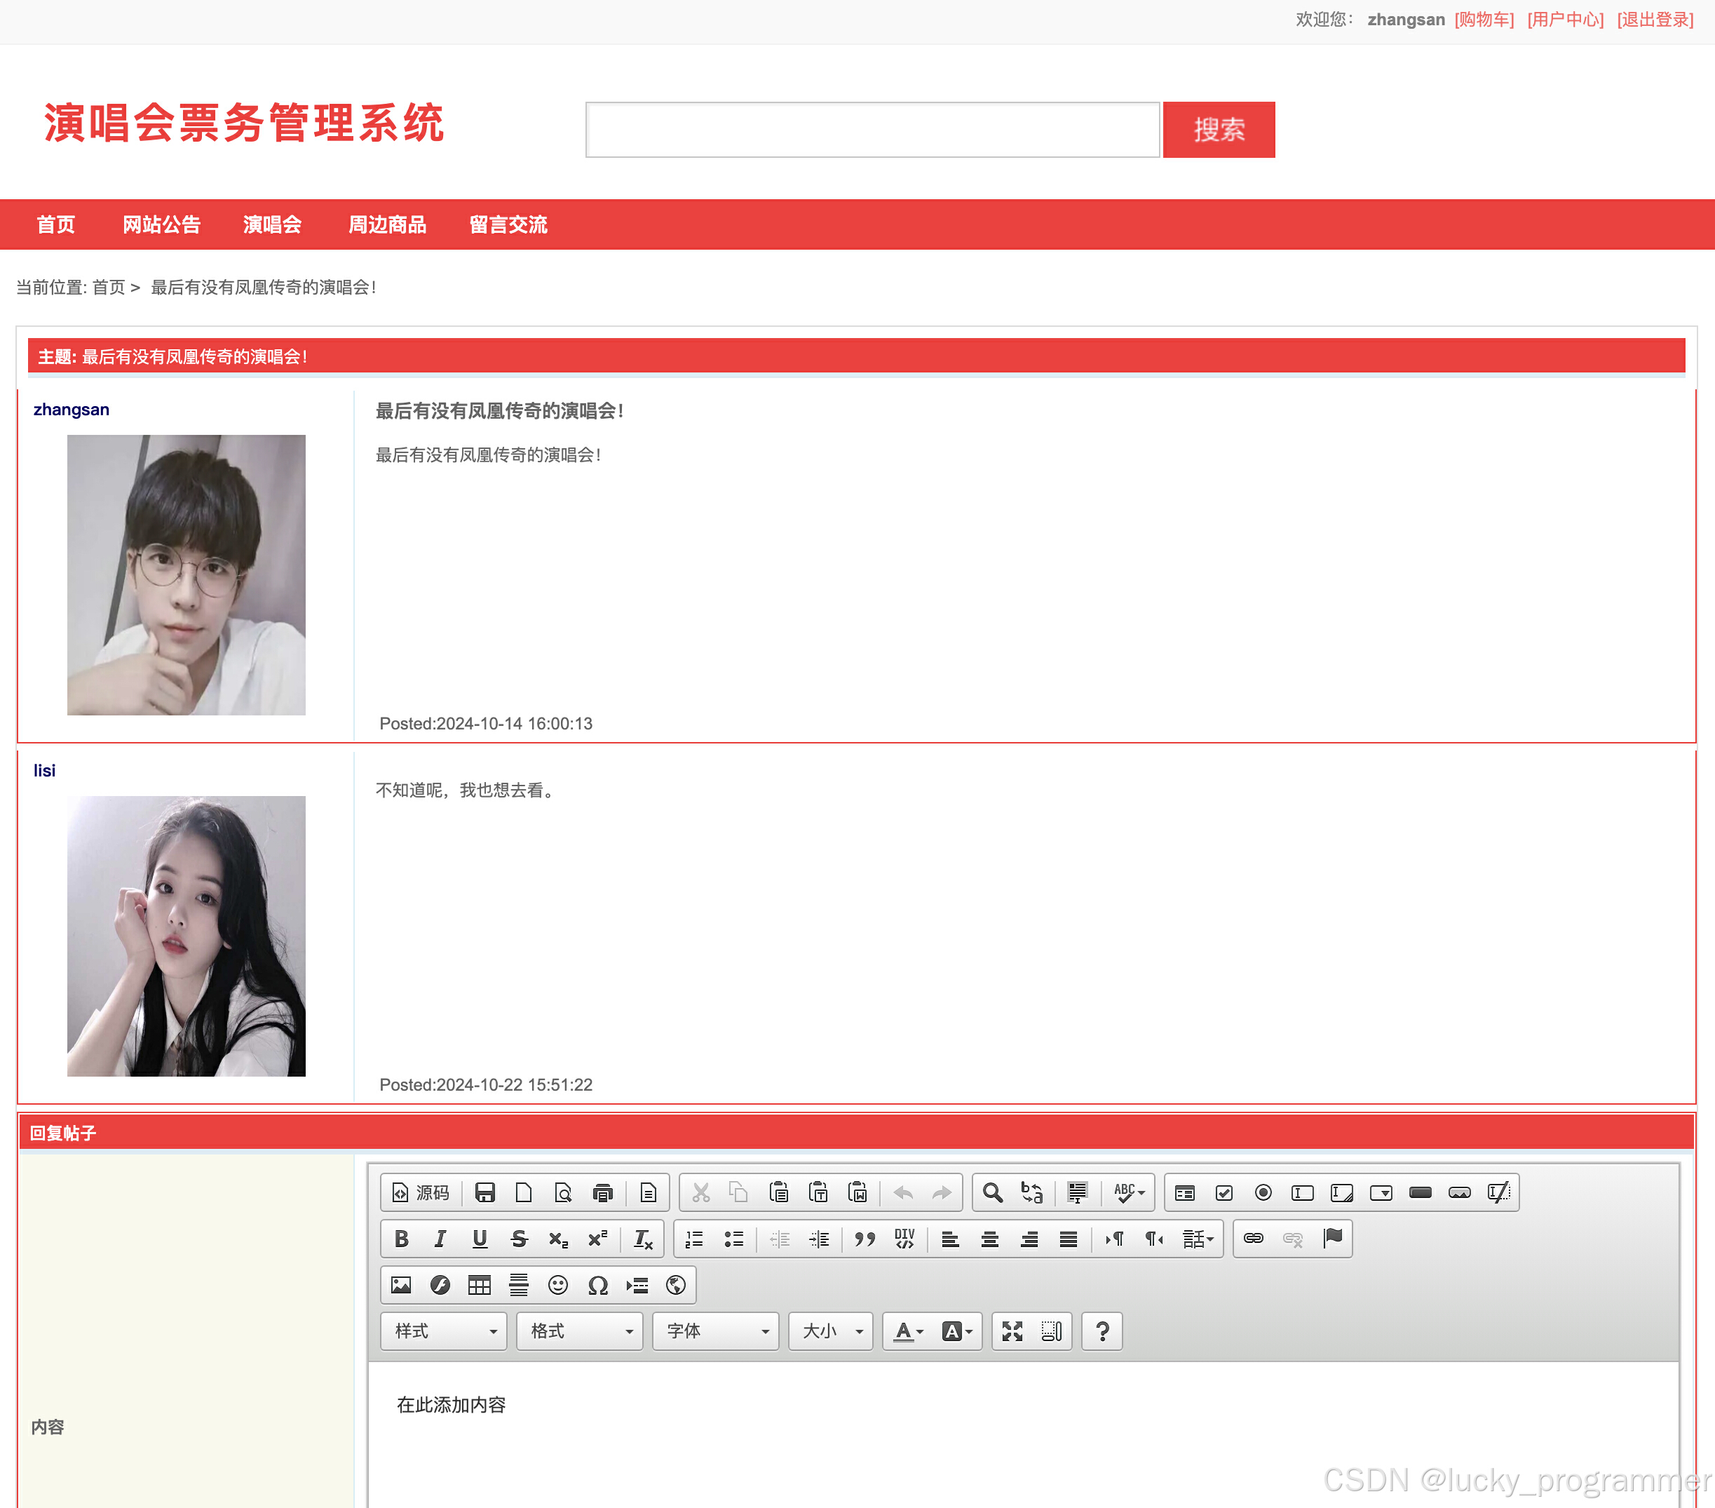Screen dimensions: 1715x1508
Task: Insert an image with the image icon
Action: coord(401,1285)
